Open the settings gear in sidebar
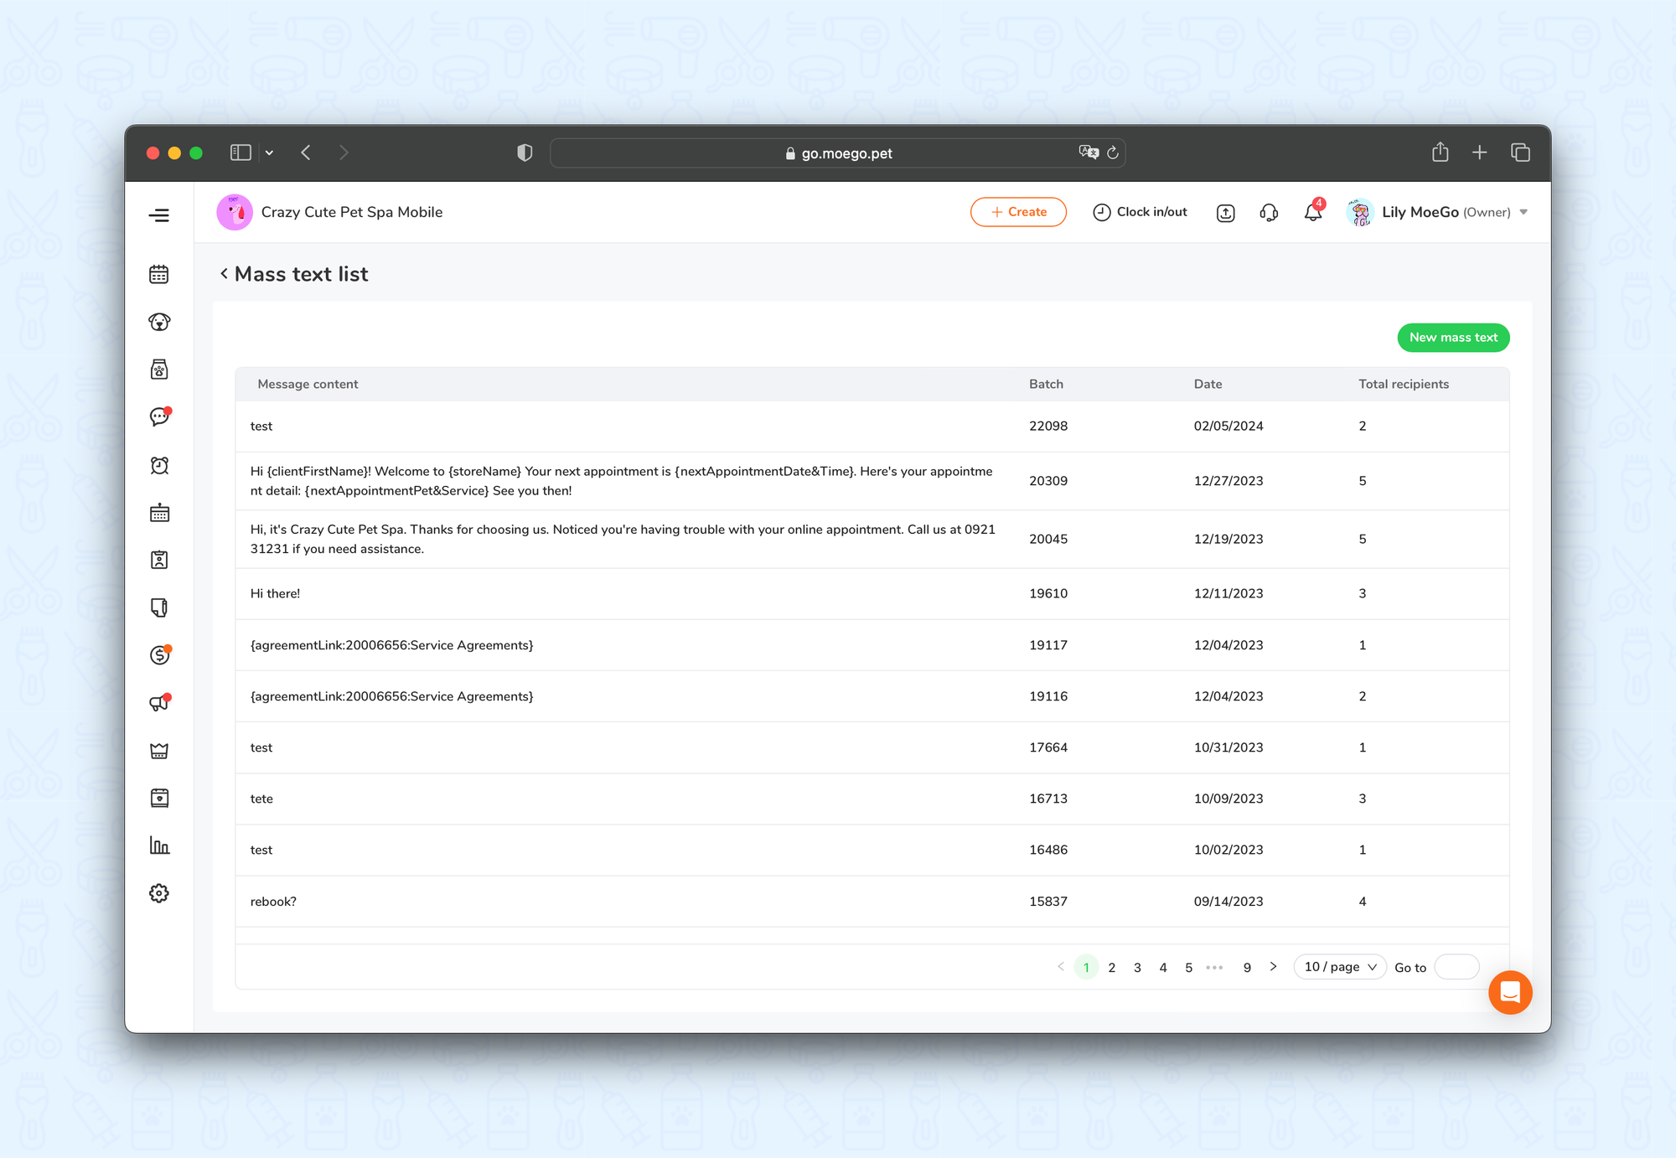The height and width of the screenshot is (1158, 1676). (159, 893)
